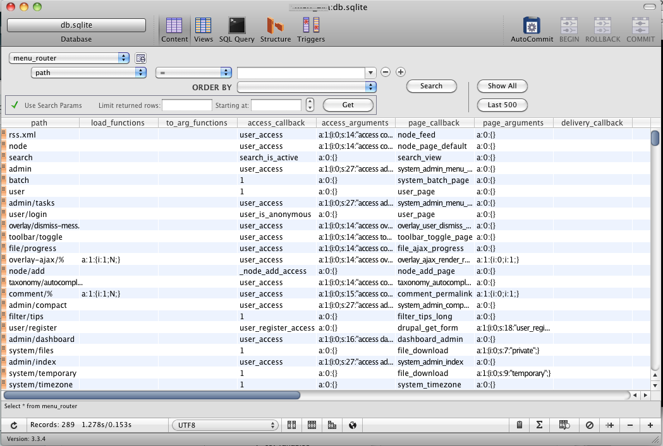This screenshot has width=663, height=446.
Task: Click the refresh icon in status bar
Action: tap(13, 425)
